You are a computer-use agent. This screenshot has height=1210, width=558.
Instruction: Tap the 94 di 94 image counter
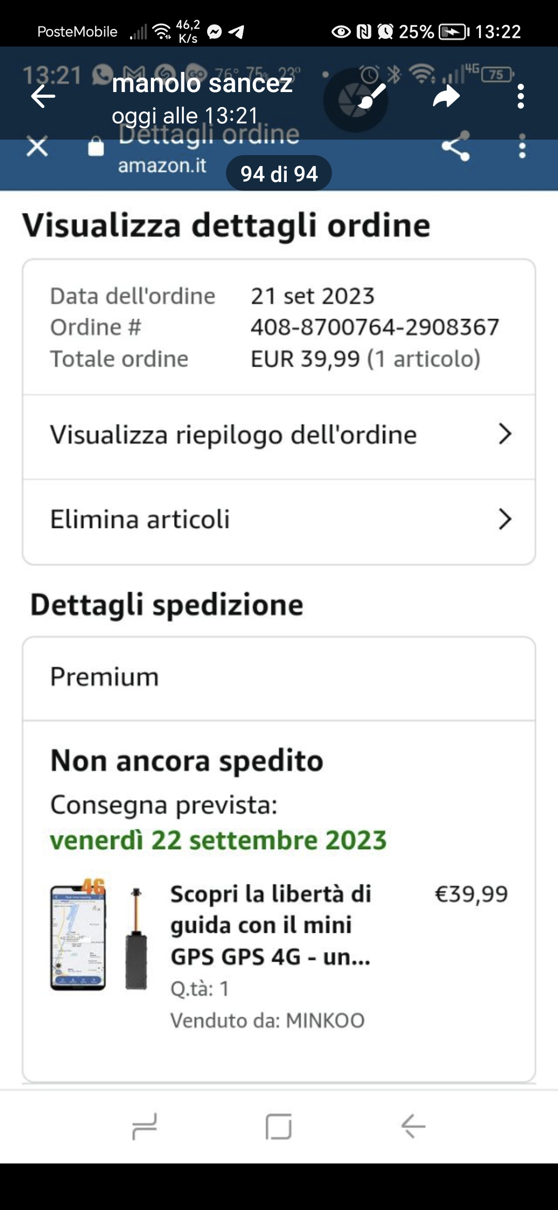pos(279,174)
